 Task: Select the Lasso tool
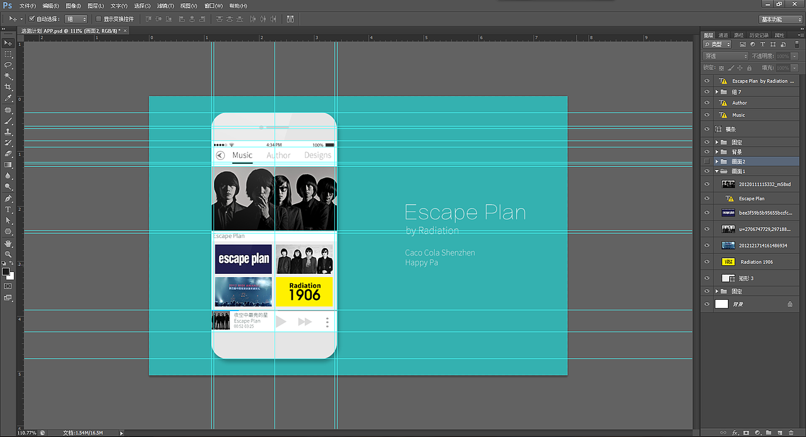[8, 65]
